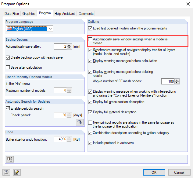Confirm with the OK button
The height and width of the screenshot is (178, 193).
[154, 172]
